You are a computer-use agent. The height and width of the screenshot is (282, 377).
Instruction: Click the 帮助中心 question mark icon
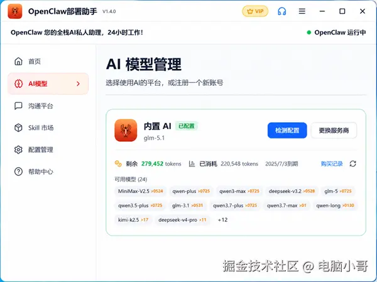point(18,172)
